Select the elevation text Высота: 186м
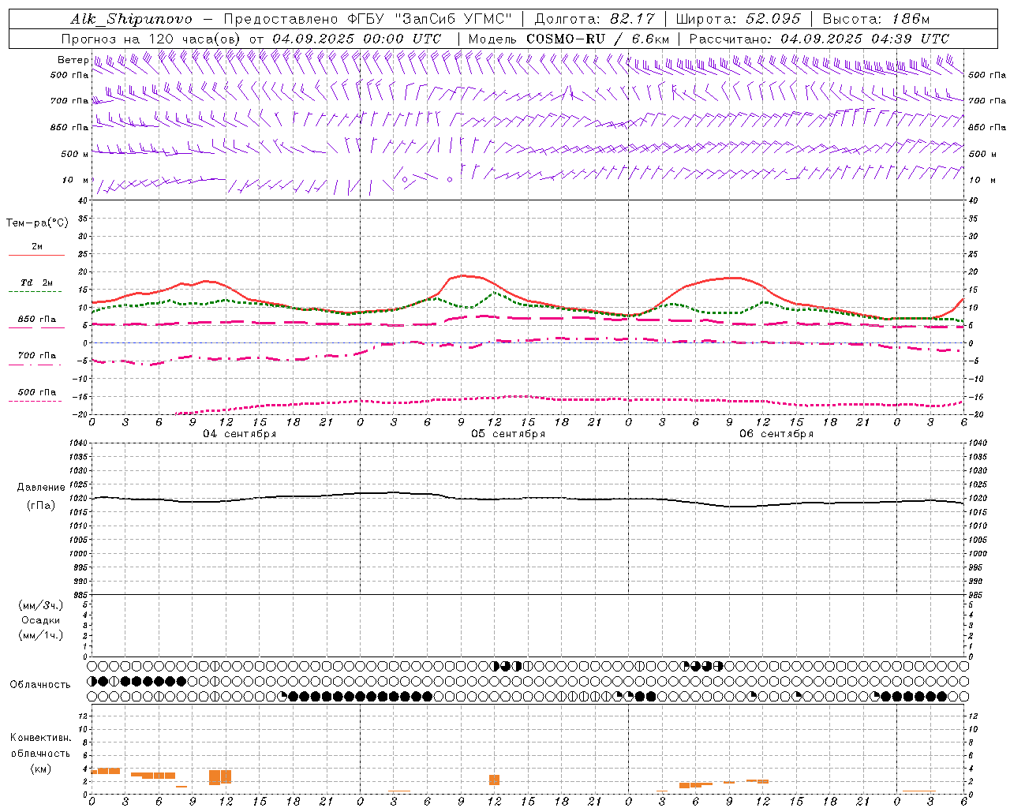 pyautogui.click(x=876, y=19)
